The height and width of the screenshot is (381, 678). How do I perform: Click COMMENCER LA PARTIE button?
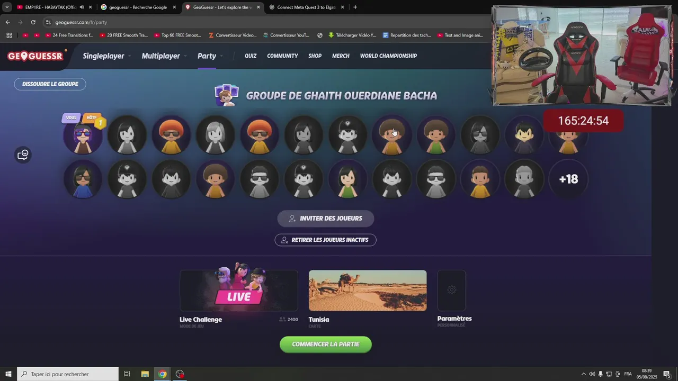pyautogui.click(x=326, y=344)
